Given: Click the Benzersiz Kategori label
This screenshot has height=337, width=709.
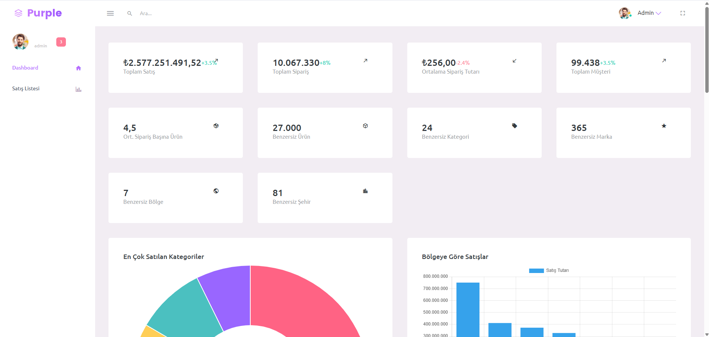Looking at the screenshot, I should [445, 137].
